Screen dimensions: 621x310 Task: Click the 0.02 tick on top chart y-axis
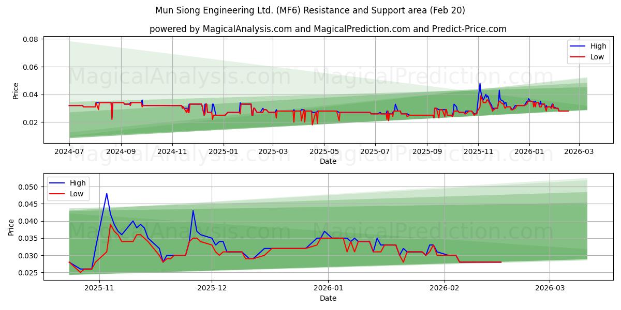pos(31,122)
